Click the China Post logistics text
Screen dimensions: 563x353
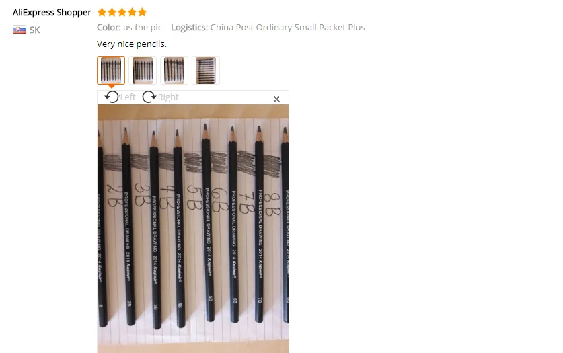(268, 28)
